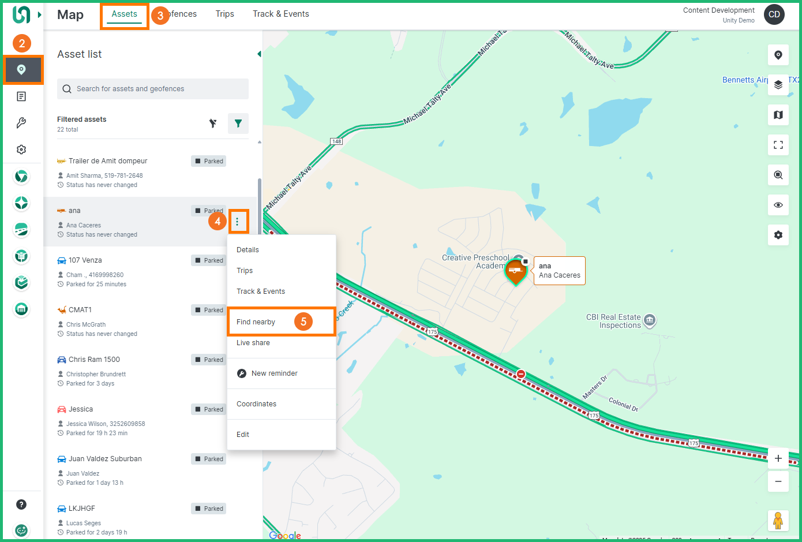Enter fullscreen map mode
Viewport: 802px width, 542px height.
778,145
